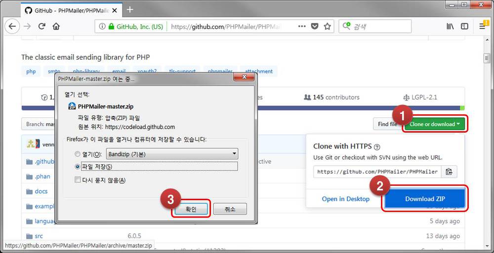
Task: Click the PHPMailer-master.zip file icon
Action: point(72,107)
